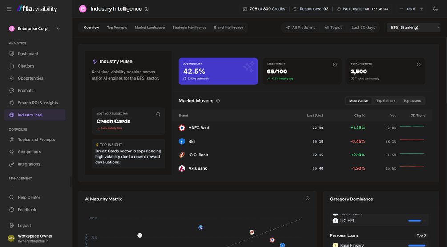Click Next cycle countdown timer
This screenshot has height=247, width=447.
coord(362,9)
